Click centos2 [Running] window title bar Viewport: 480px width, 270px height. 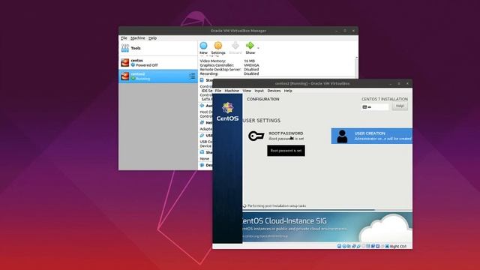pos(312,83)
